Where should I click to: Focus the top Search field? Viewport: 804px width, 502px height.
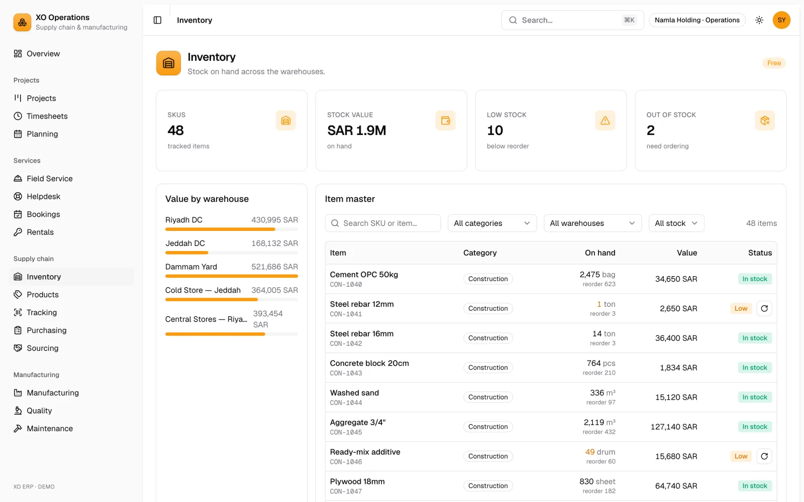[572, 20]
